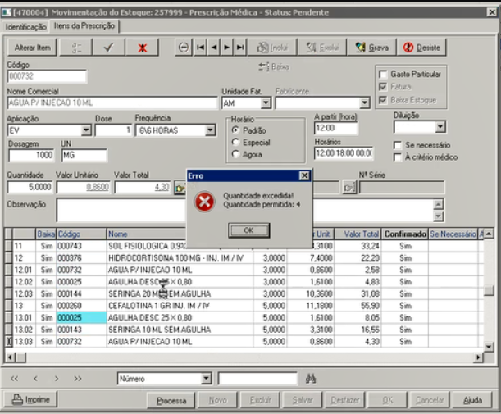Screen dimensions: 501x414
Task: Open the Diluição dropdown
Action: (x=440, y=127)
